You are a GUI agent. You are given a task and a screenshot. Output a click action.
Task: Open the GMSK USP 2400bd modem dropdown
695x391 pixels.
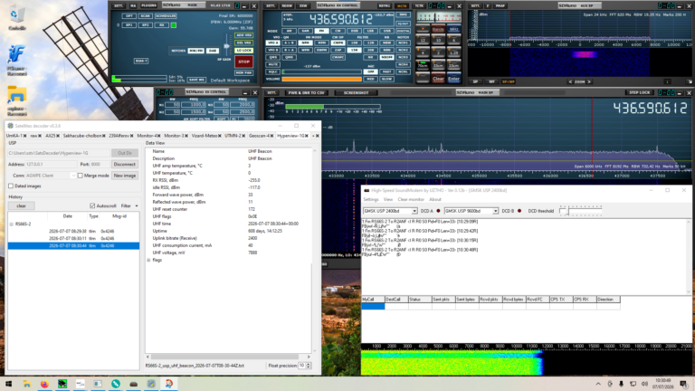pos(390,211)
